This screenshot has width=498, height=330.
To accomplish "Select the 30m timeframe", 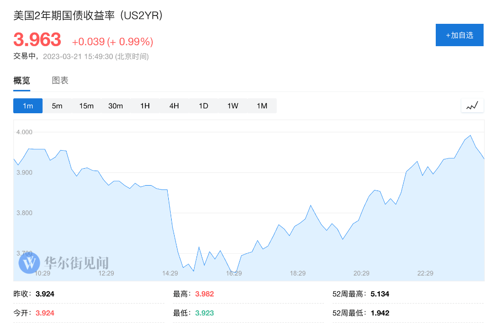I will coord(116,105).
